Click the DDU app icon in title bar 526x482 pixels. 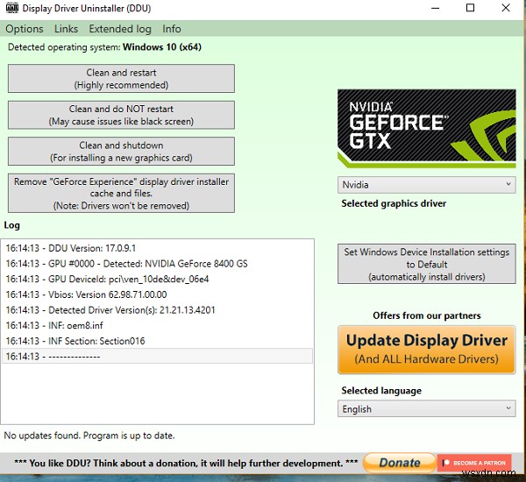11,8
